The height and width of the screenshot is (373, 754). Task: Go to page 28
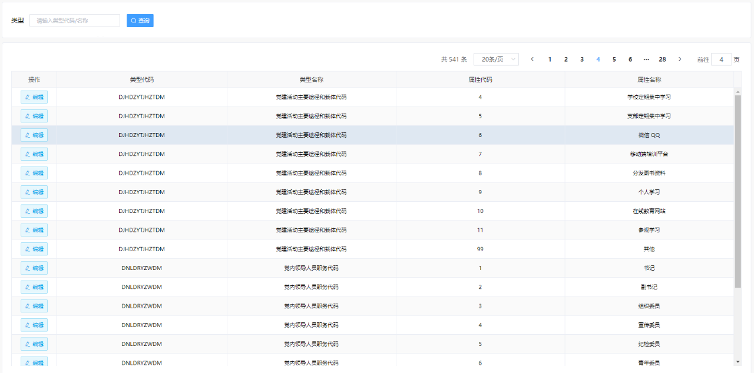click(x=662, y=59)
